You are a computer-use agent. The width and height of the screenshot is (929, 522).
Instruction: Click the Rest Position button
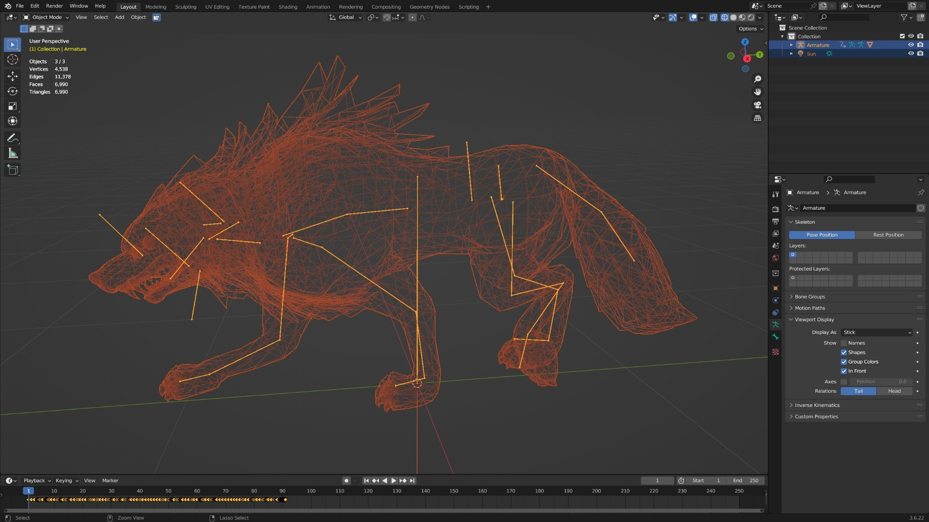pos(888,235)
